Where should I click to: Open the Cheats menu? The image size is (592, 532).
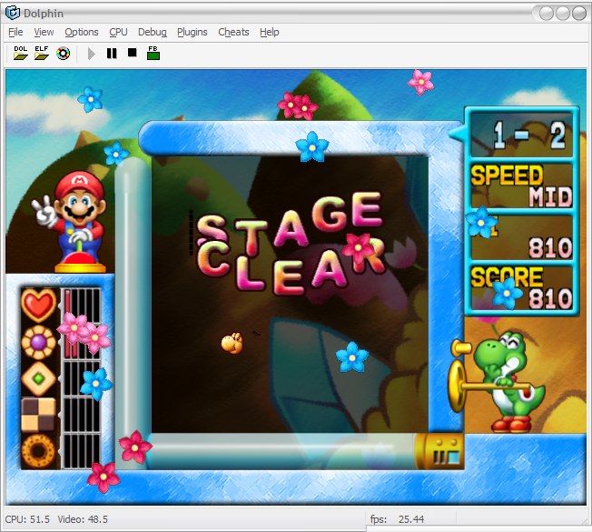click(x=233, y=32)
